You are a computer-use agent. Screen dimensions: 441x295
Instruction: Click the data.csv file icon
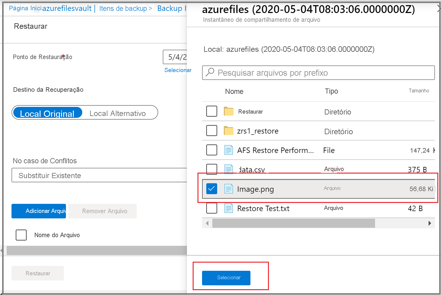(x=228, y=169)
